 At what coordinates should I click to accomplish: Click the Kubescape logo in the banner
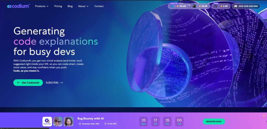[47, 121]
